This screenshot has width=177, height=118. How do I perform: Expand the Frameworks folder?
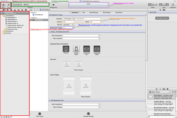tap(3, 31)
